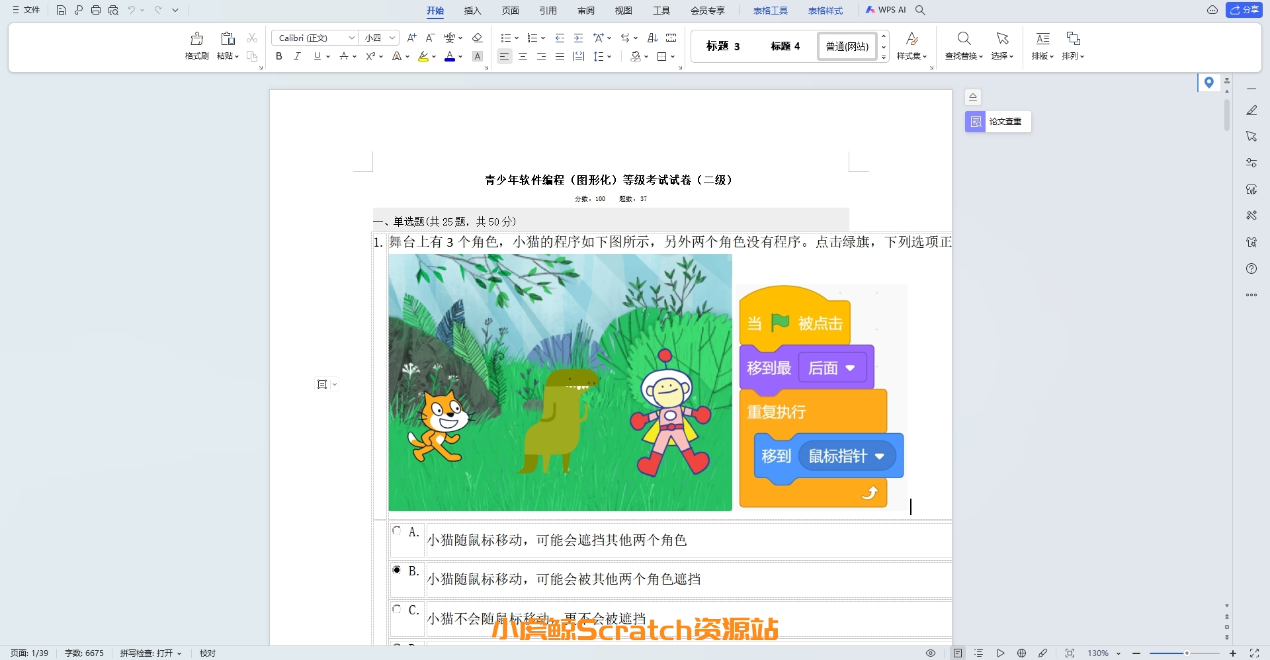
Task: Click 校对 in the status bar
Action: click(208, 653)
